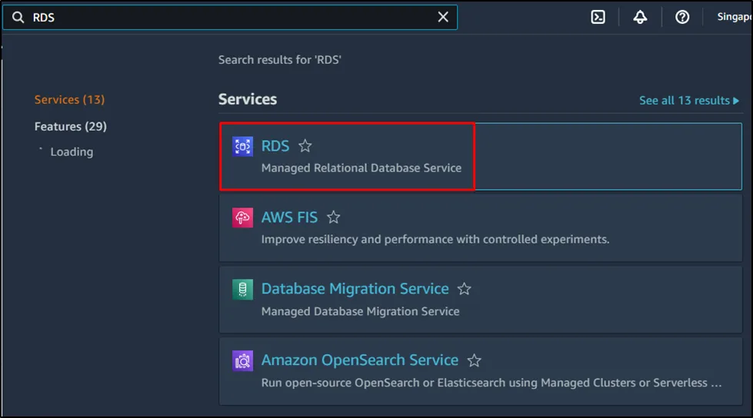The image size is (753, 418).
Task: Toggle favorite star for Database Migration Service
Action: coord(465,289)
